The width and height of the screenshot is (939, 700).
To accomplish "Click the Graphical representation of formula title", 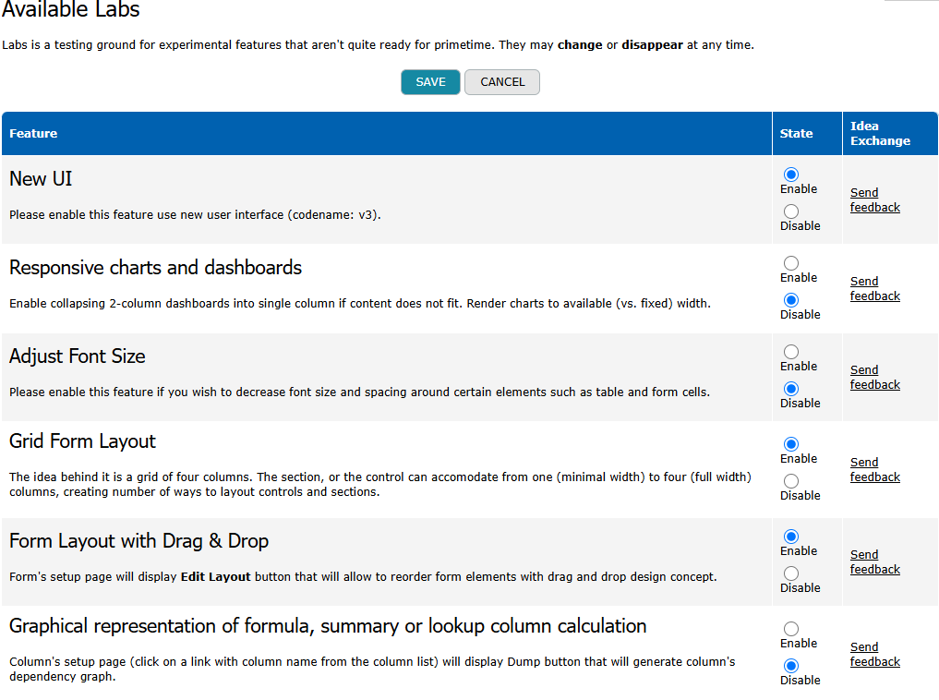I will click(328, 626).
